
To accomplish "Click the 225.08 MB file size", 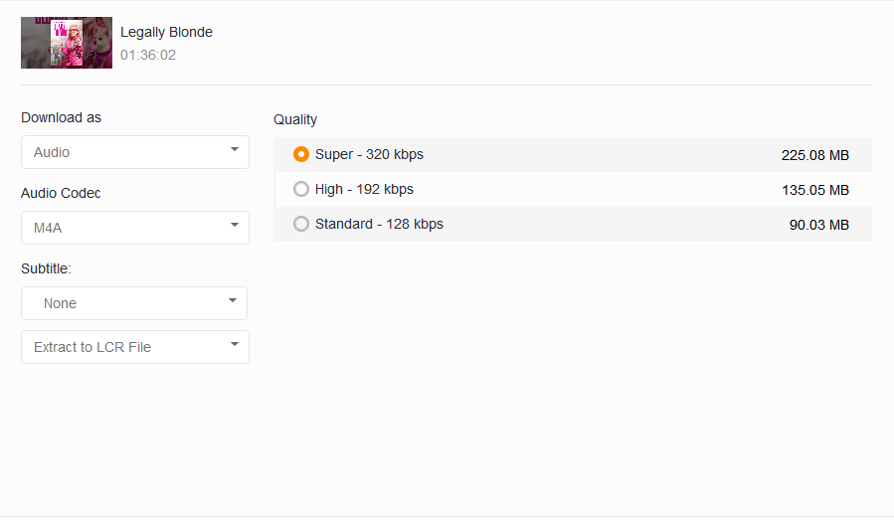I will (814, 155).
